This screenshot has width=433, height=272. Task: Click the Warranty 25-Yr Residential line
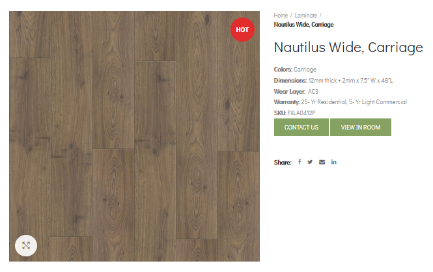click(340, 102)
